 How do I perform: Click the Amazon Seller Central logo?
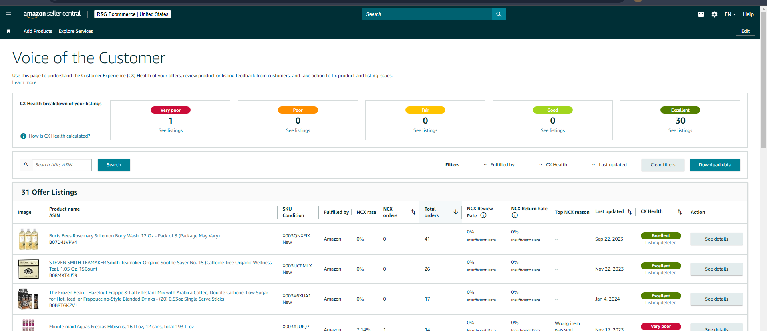coord(52,14)
